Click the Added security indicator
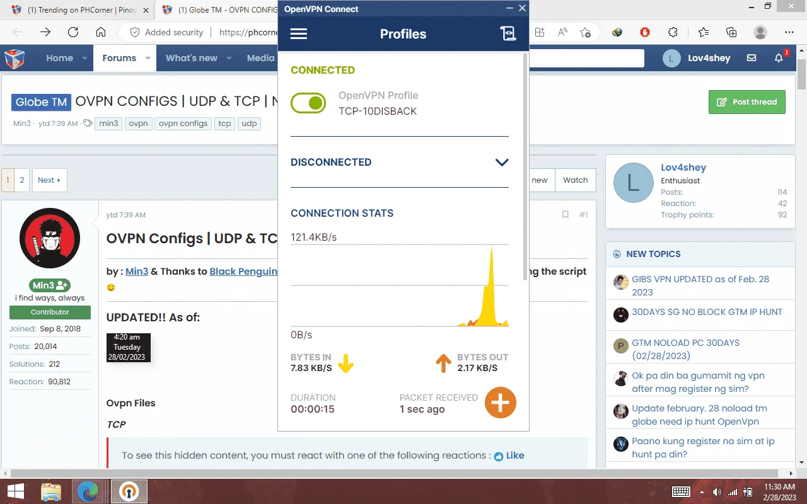The height and width of the screenshot is (504, 807). [166, 32]
